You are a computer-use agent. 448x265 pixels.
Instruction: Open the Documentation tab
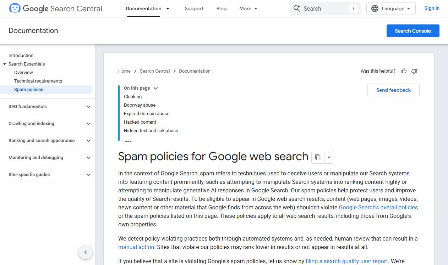point(143,9)
